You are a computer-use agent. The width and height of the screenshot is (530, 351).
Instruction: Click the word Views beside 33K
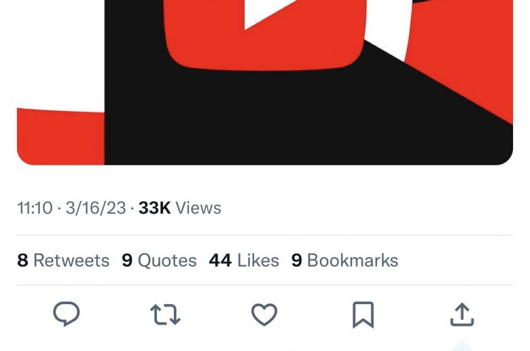click(198, 208)
